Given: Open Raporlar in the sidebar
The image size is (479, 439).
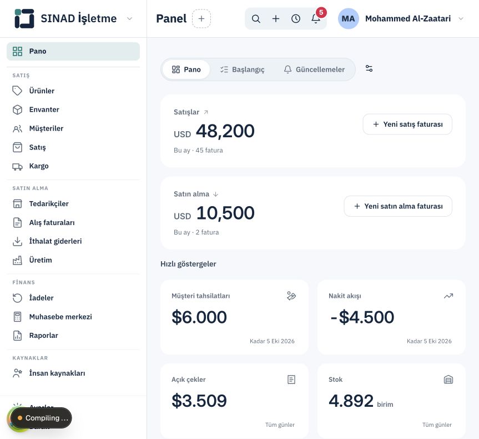Looking at the screenshot, I should [x=73, y=335].
